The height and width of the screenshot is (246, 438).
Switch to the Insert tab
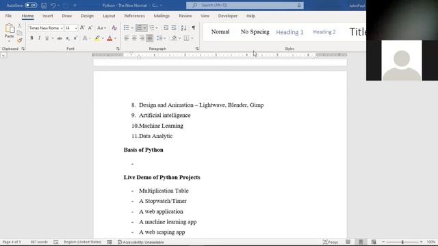[x=47, y=16]
